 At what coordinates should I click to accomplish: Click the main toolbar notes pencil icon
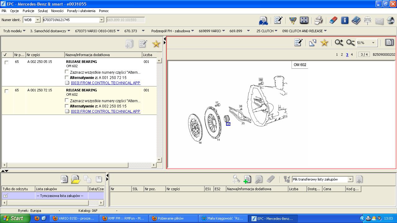pyautogui.click(x=278, y=20)
